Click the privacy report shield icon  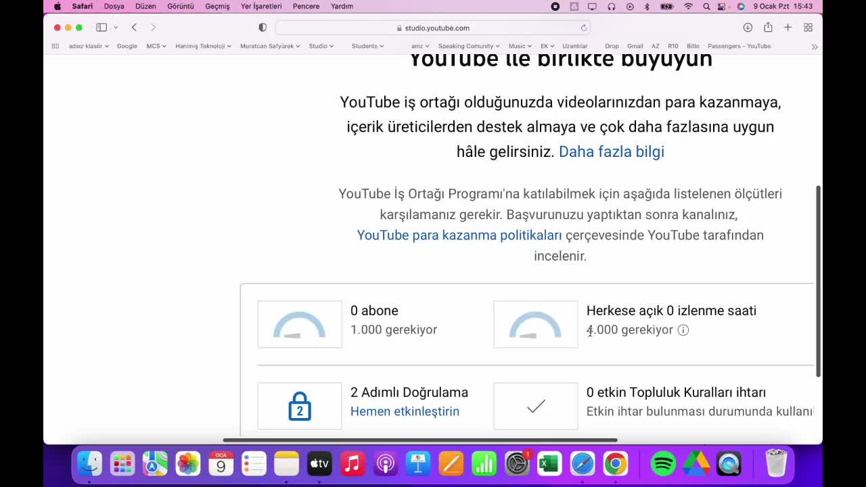pos(263,28)
